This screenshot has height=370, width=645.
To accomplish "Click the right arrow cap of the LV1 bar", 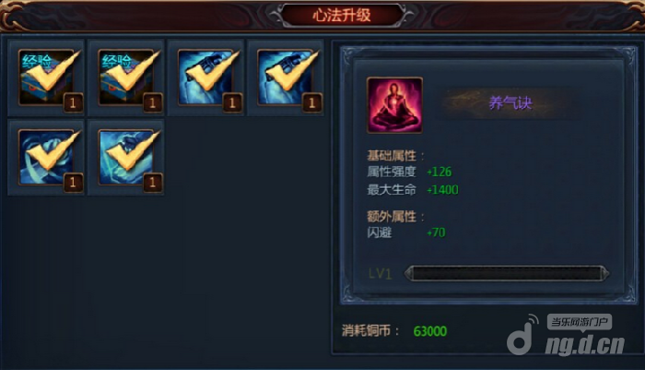I will coord(604,274).
